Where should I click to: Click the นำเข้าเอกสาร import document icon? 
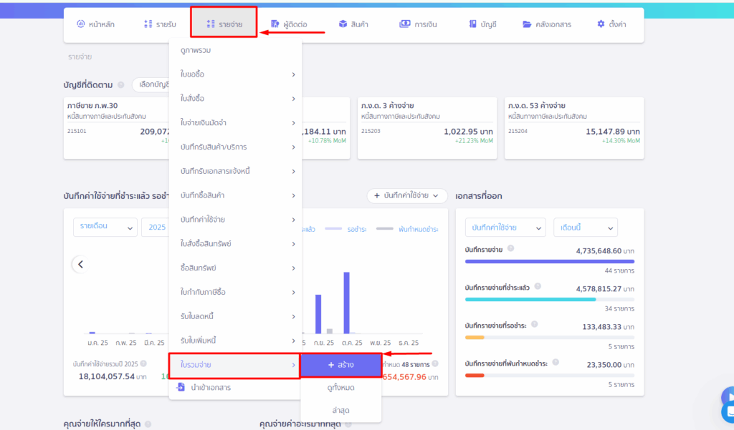[x=181, y=387]
